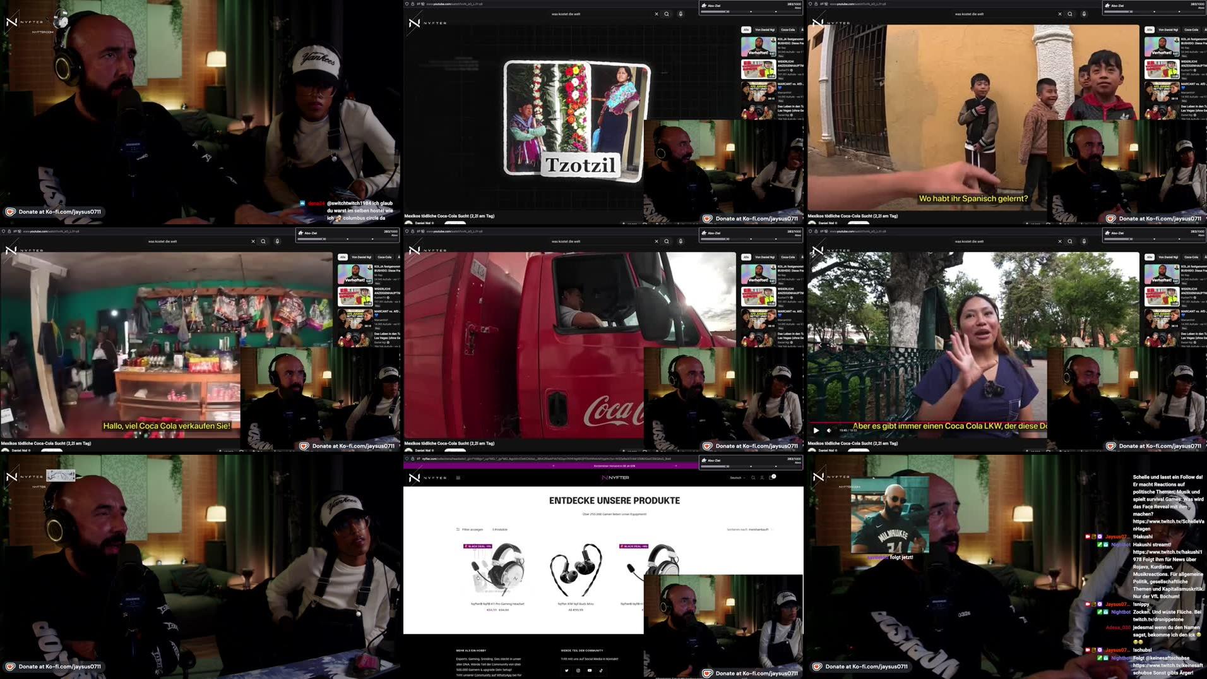Click the YouTube icon in the Nyfter footer
The image size is (1207, 679).
[590, 670]
